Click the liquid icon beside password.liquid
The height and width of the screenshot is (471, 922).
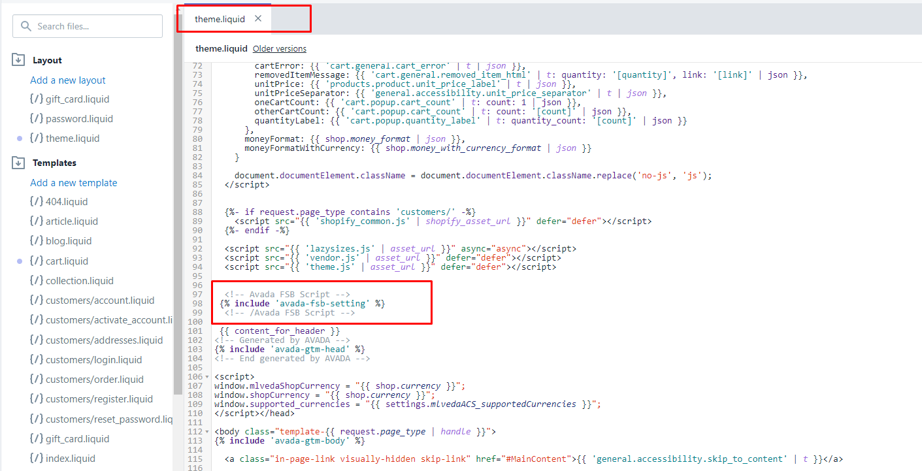pyautogui.click(x=37, y=119)
